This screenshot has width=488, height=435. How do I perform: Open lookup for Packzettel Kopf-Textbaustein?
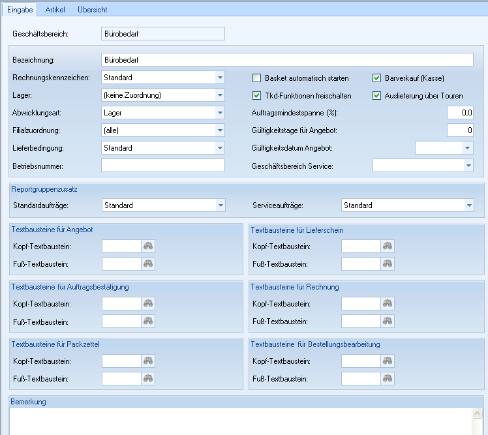[x=149, y=361]
